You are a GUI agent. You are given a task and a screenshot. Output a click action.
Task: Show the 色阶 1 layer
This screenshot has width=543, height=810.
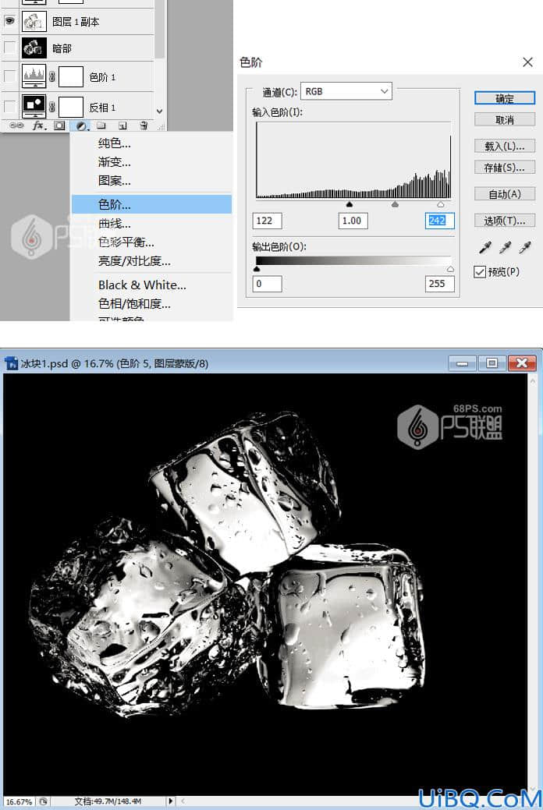tap(9, 77)
